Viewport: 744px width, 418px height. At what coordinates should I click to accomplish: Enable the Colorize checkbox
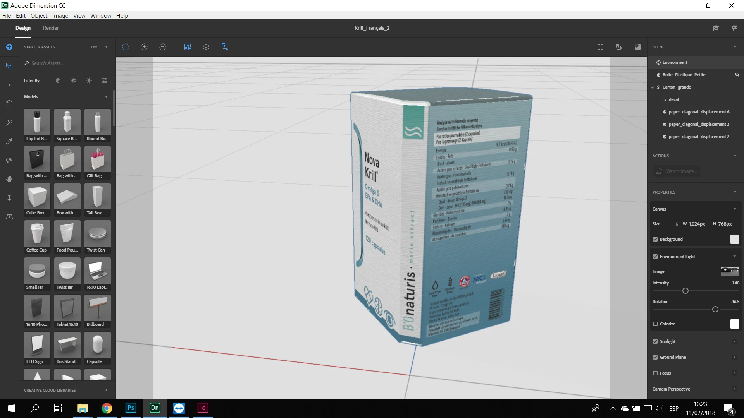[655, 324]
